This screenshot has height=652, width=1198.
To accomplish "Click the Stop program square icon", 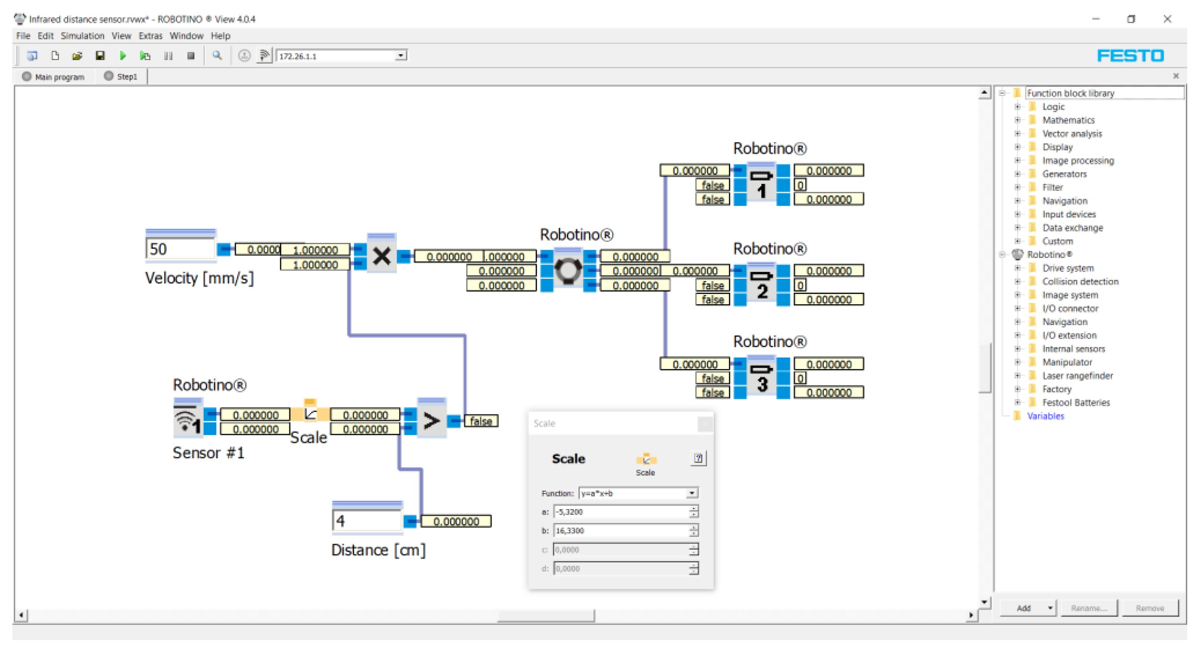I will pyautogui.click(x=191, y=56).
